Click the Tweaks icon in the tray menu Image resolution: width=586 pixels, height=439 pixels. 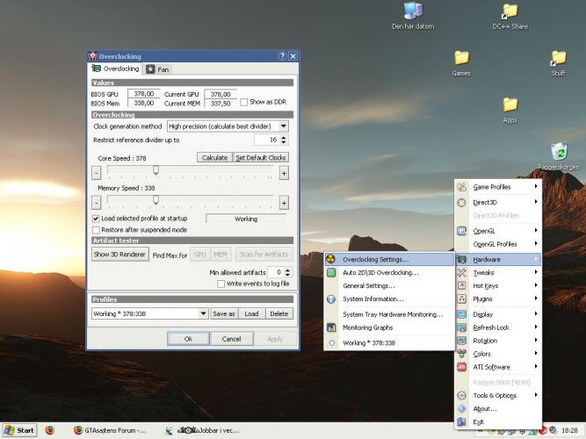pyautogui.click(x=461, y=272)
